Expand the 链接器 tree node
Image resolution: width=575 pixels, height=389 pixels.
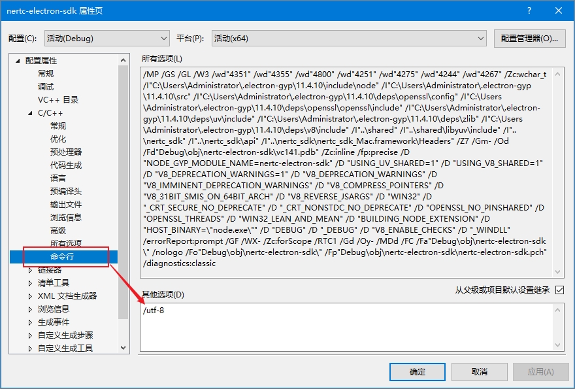(30, 270)
